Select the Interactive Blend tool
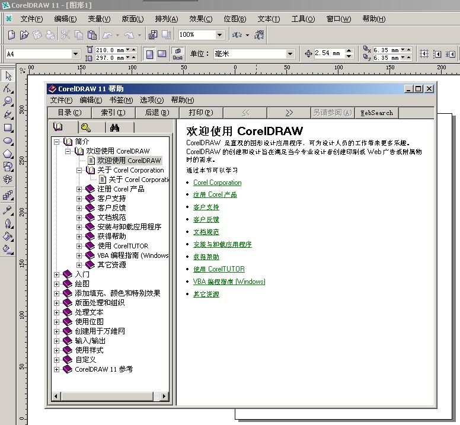 [x=8, y=195]
